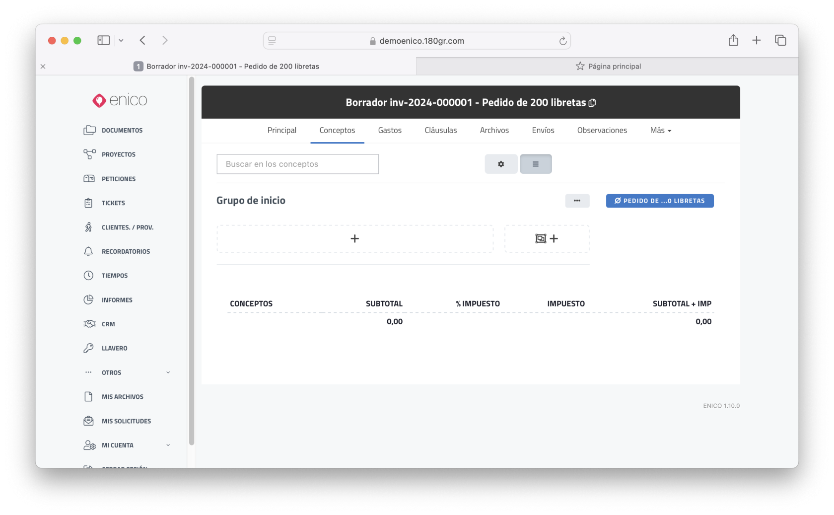Open the Más dropdown menu
Image resolution: width=834 pixels, height=515 pixels.
(660, 130)
